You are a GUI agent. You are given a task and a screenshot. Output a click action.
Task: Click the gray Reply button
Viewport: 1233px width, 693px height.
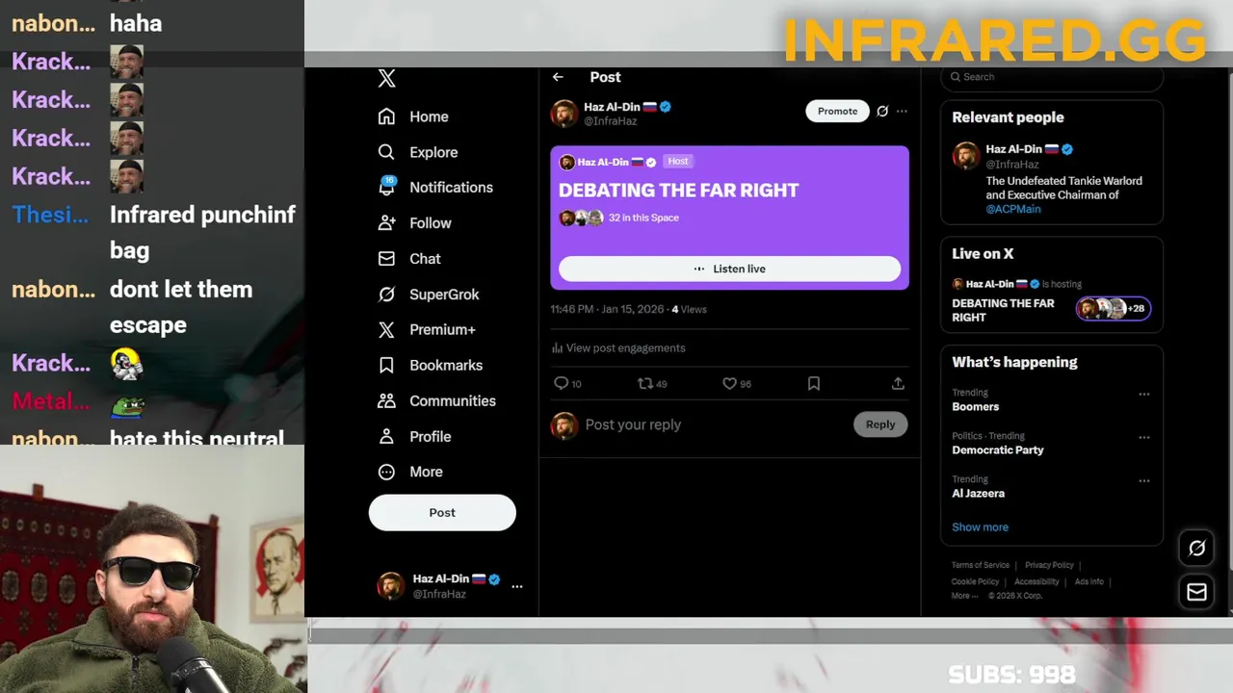point(880,425)
